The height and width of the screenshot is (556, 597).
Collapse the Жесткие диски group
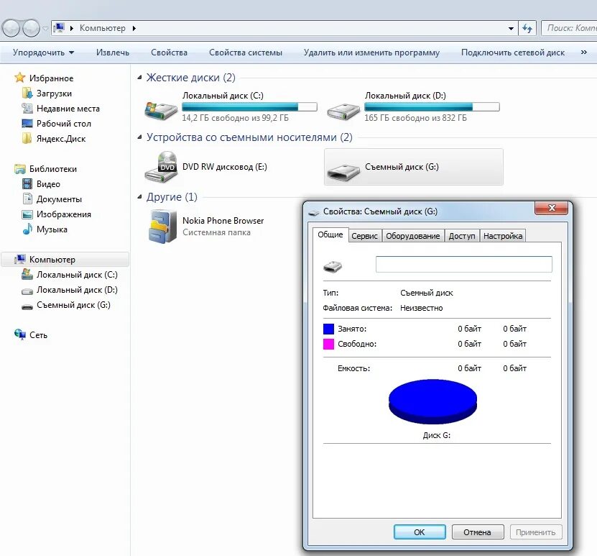139,78
